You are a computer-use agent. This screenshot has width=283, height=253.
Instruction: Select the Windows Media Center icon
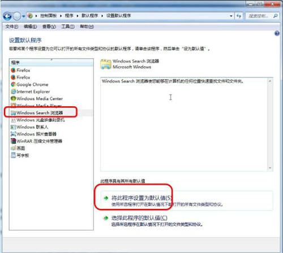point(13,98)
